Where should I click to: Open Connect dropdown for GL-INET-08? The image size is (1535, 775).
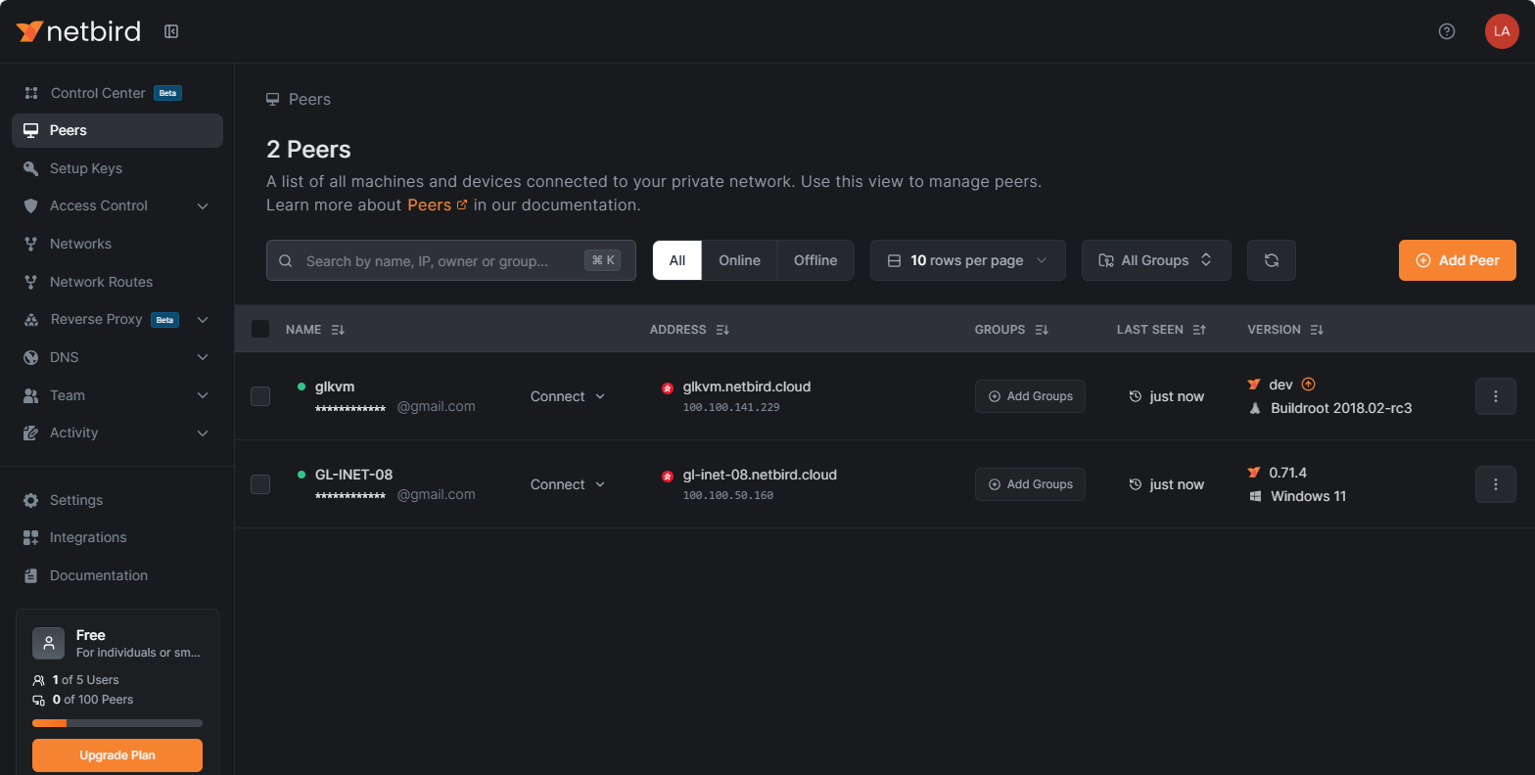coord(568,484)
